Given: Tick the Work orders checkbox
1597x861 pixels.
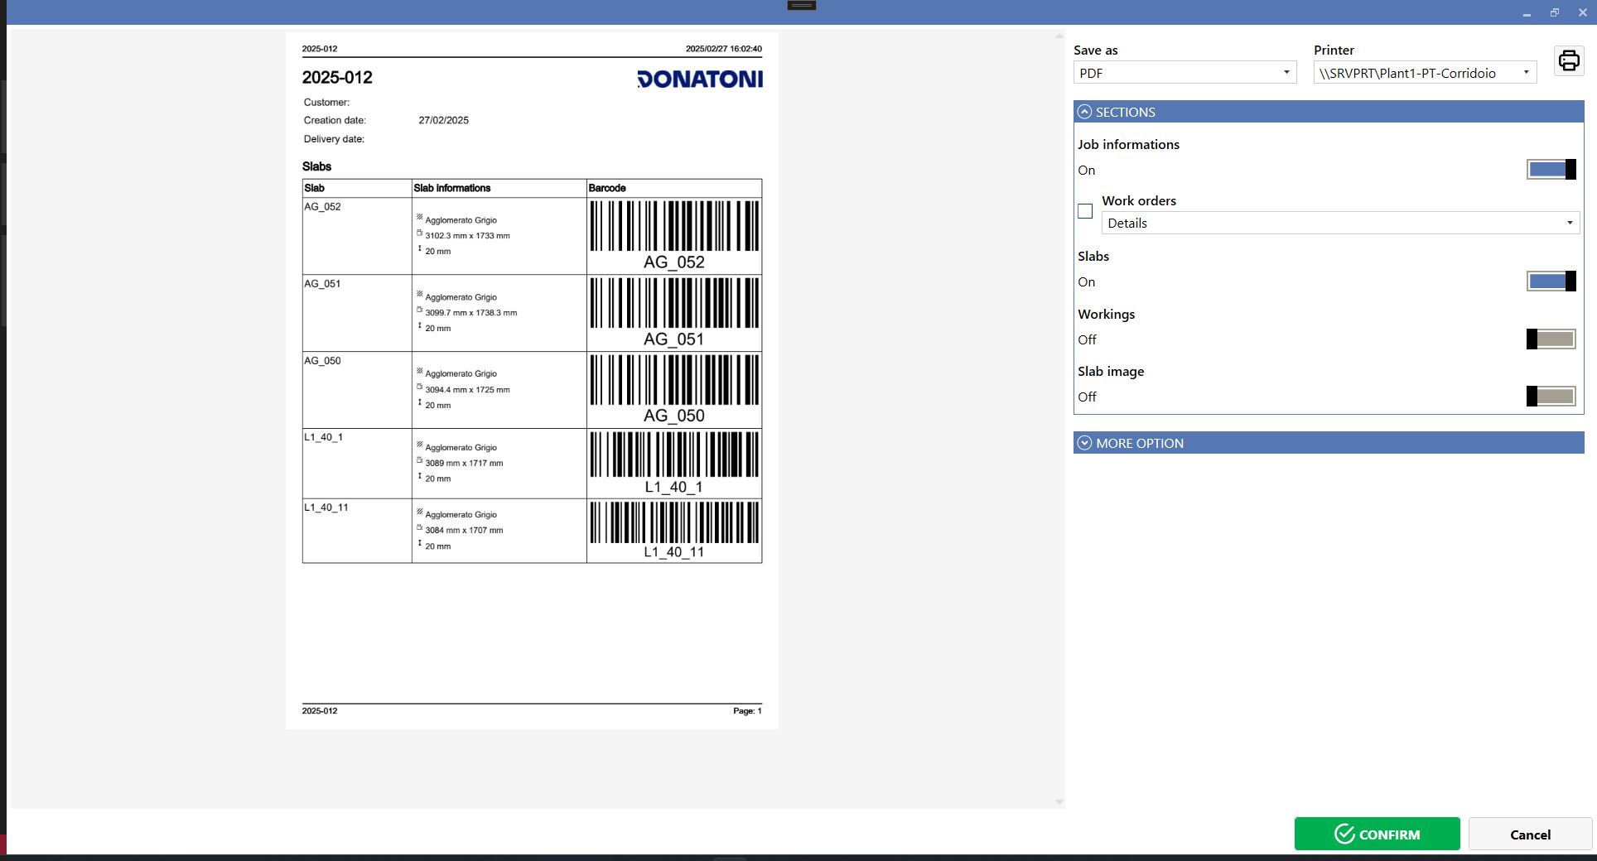Looking at the screenshot, I should [x=1085, y=211].
